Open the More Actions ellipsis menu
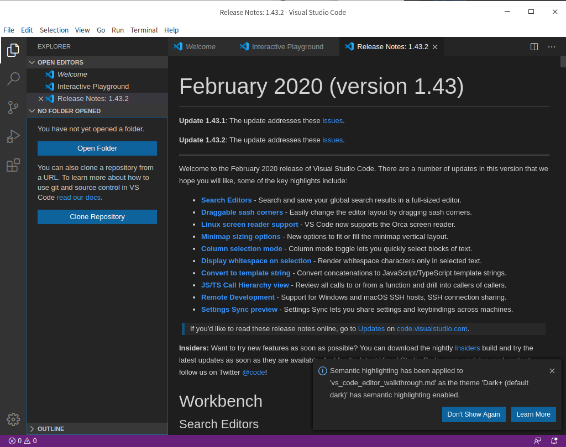This screenshot has width=566, height=447. click(551, 47)
